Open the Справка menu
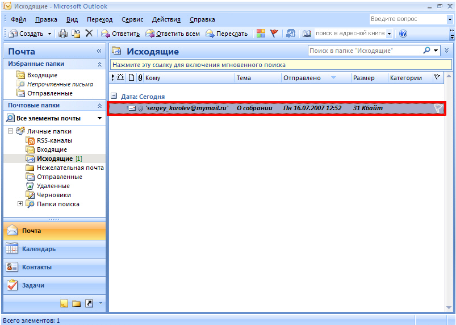The image size is (456, 325). 202,19
